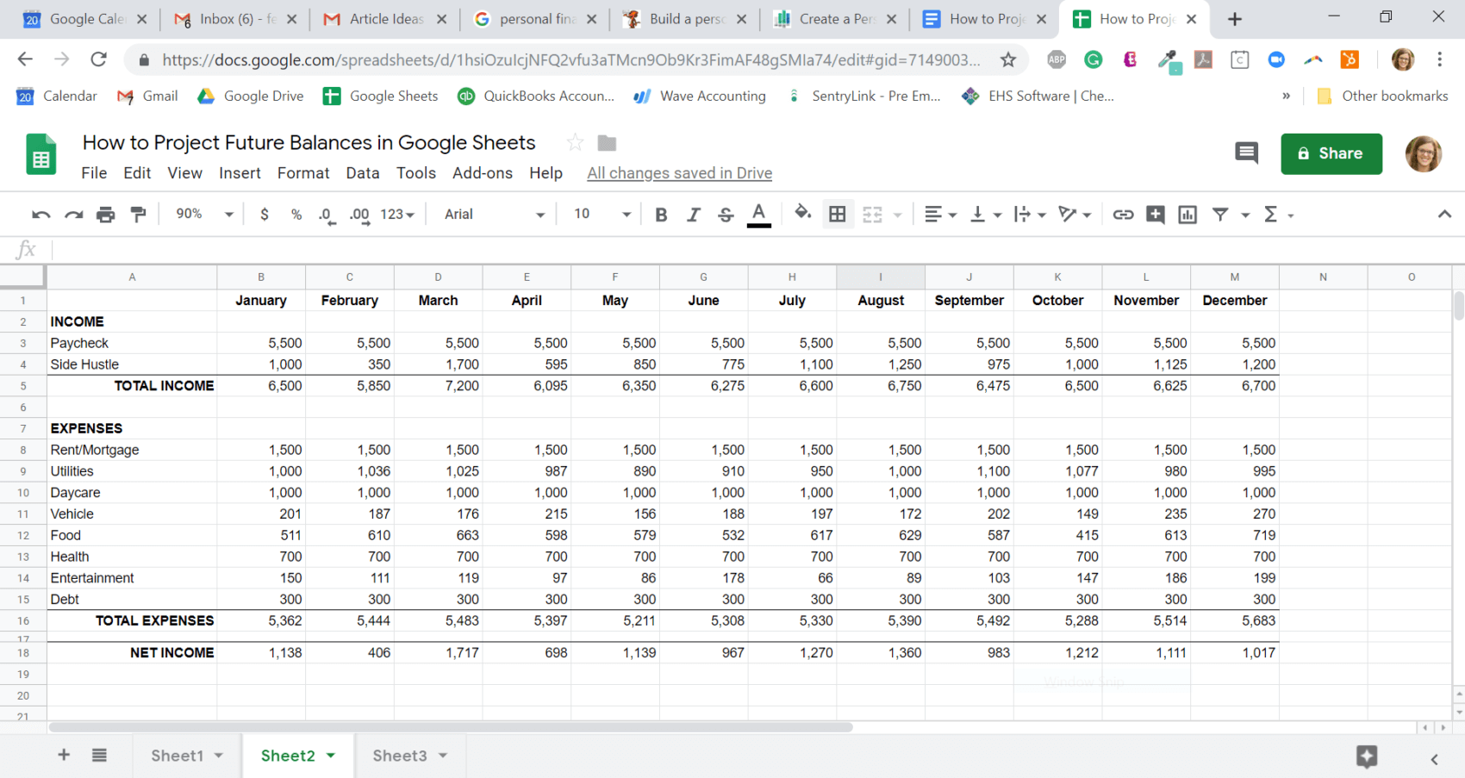Open the Data menu
1465x778 pixels.
click(363, 173)
